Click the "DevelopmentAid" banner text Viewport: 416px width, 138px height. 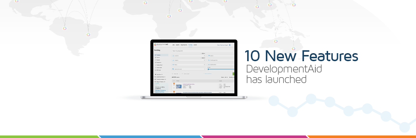tap(284, 69)
